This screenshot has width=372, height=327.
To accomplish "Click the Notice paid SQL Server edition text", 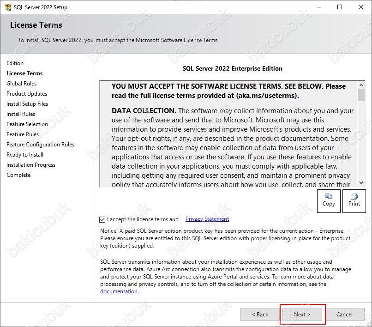I will point(225,238).
